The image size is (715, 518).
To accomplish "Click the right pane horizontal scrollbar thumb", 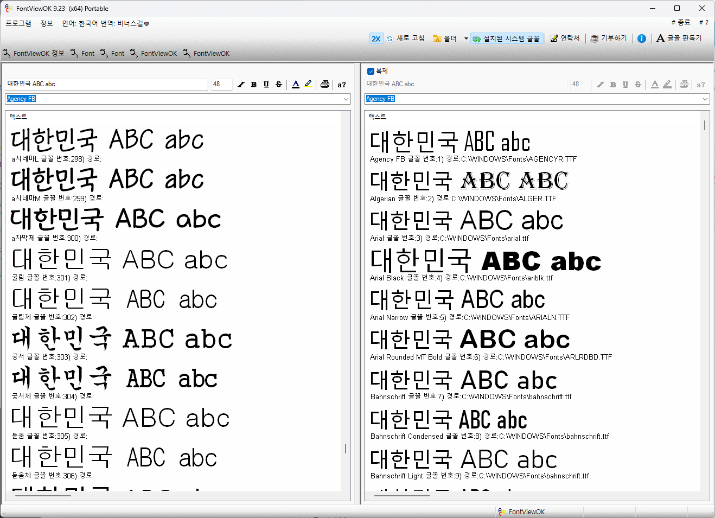I will pos(402,495).
